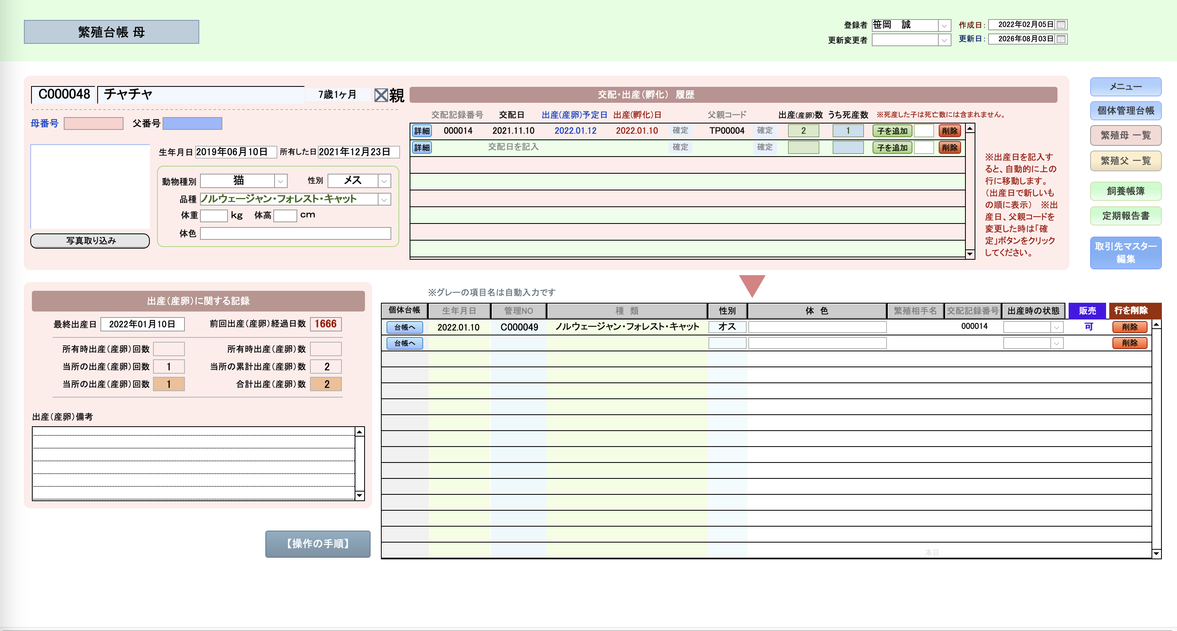
Task: Click the pink 母番号 field
Action: 94,124
